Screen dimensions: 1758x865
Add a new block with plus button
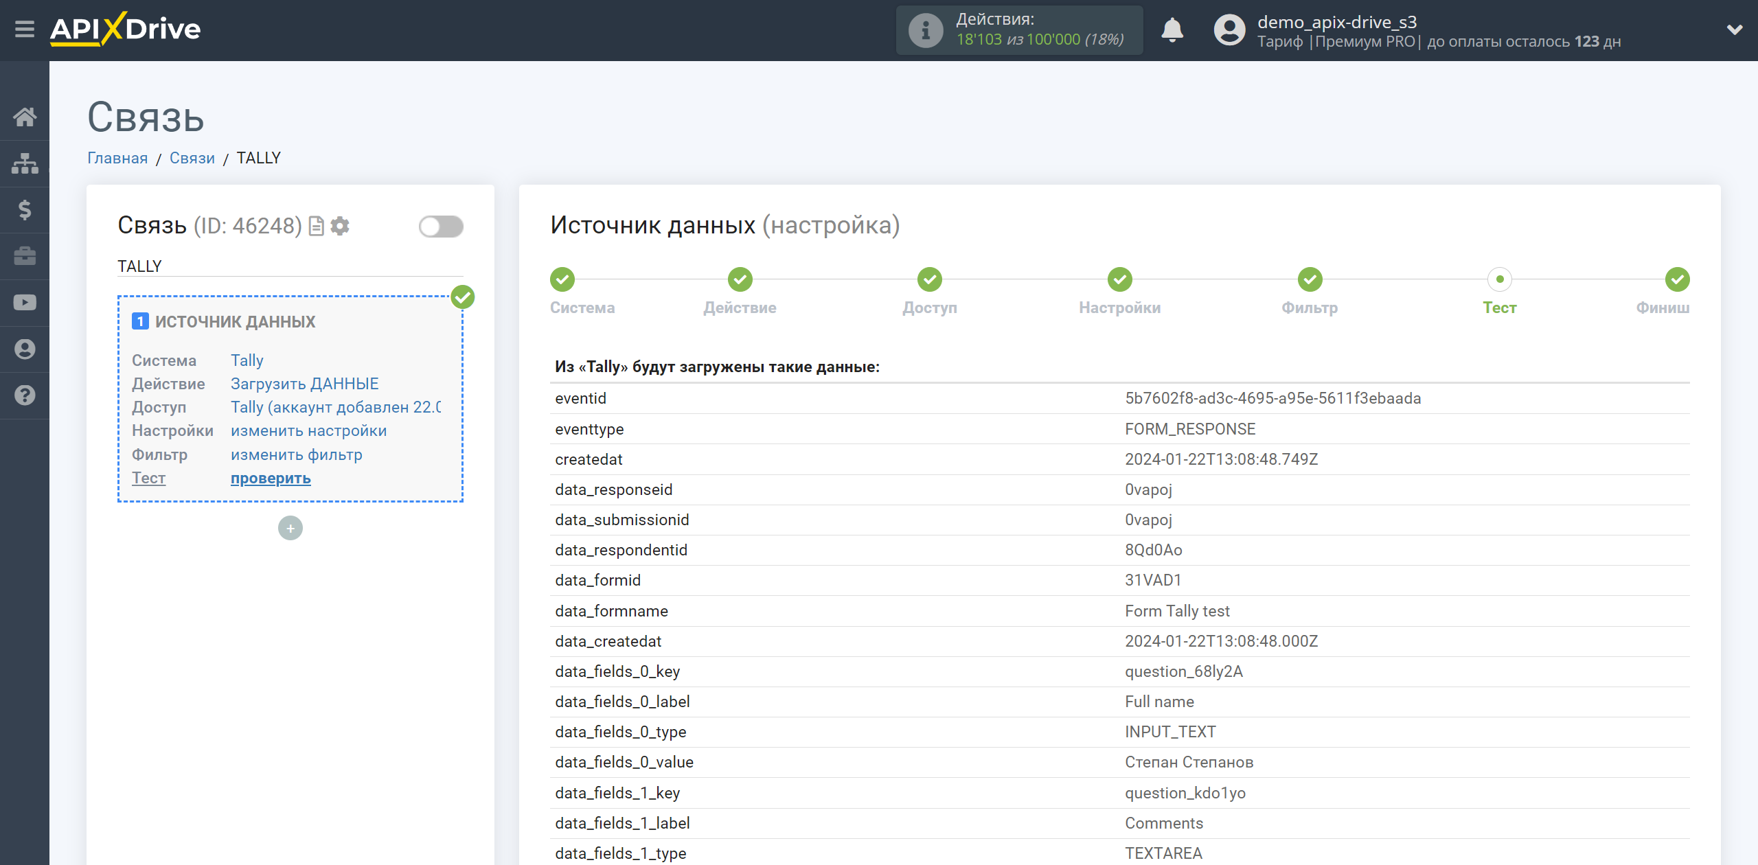point(290,528)
